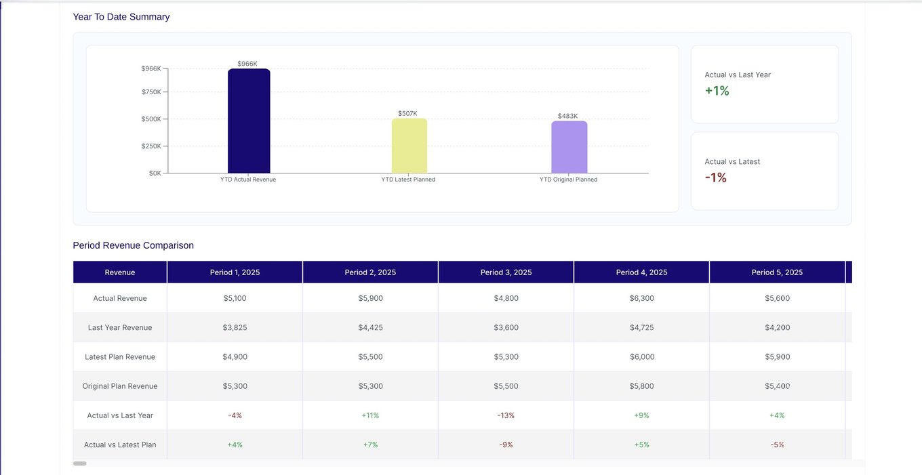The height and width of the screenshot is (475, 922).
Task: Click the $4,900 Latest Plan Revenue cell
Action: (x=235, y=357)
